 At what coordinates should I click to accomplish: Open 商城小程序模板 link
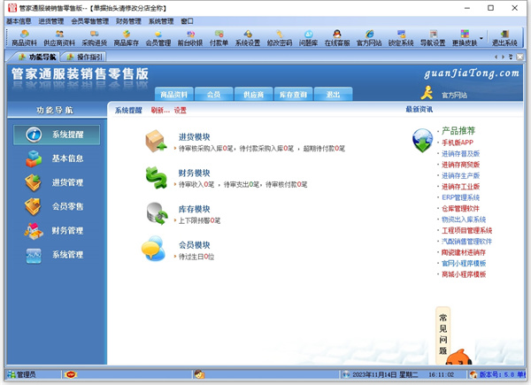pyautogui.click(x=464, y=274)
